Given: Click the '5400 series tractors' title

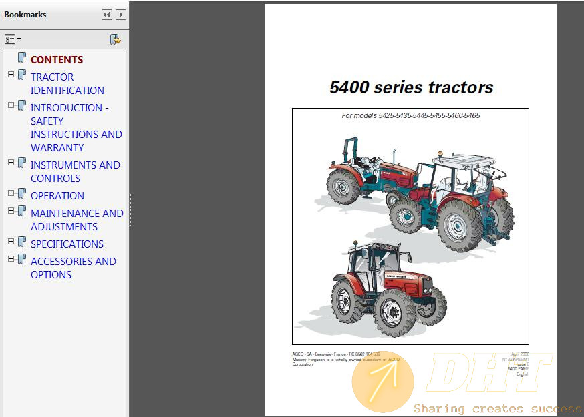Looking at the screenshot, I should click(411, 87).
